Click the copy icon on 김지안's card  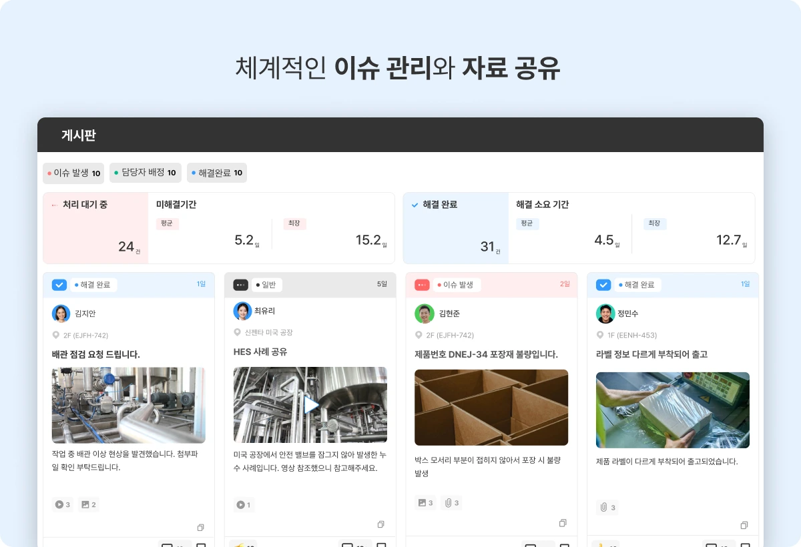coord(200,527)
